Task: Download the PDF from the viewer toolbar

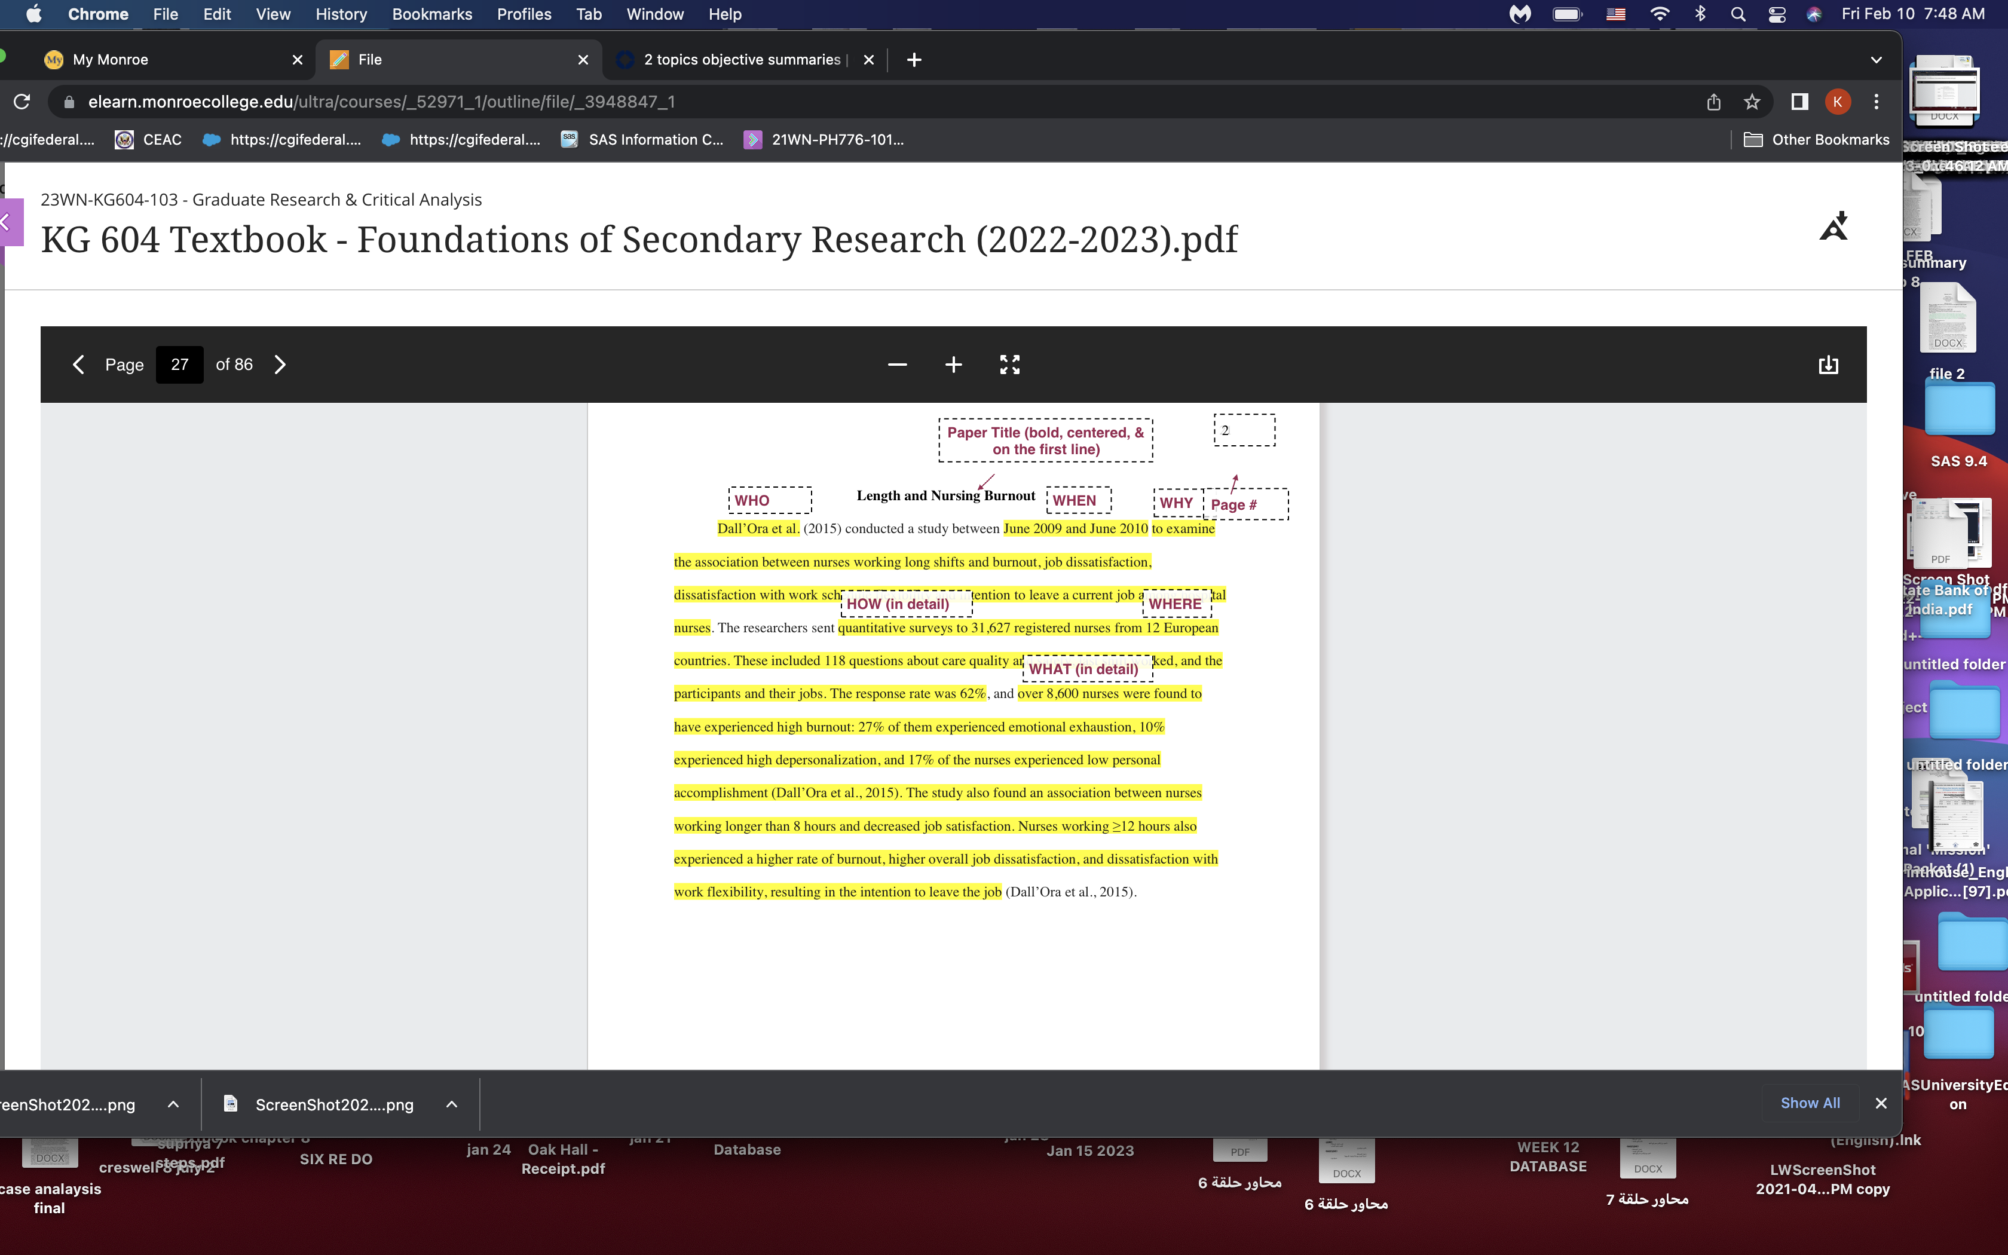Action: pos(1828,365)
